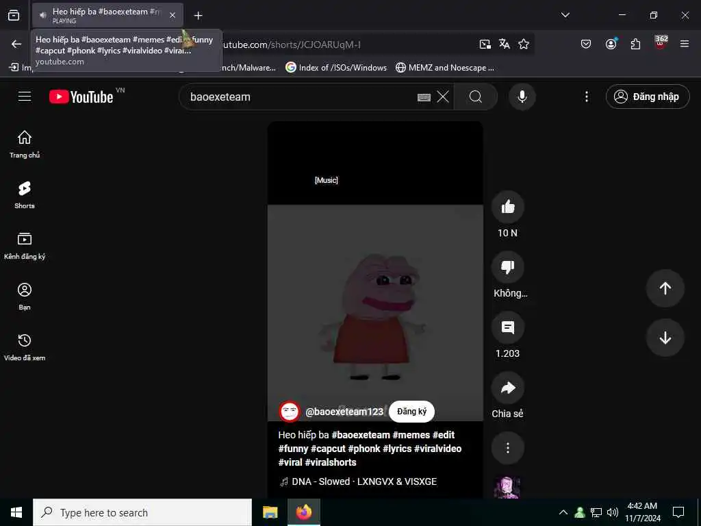Screen dimensions: 701x526
Task: Open Index of /ISOs/Windows bookmark
Action: click(x=337, y=68)
